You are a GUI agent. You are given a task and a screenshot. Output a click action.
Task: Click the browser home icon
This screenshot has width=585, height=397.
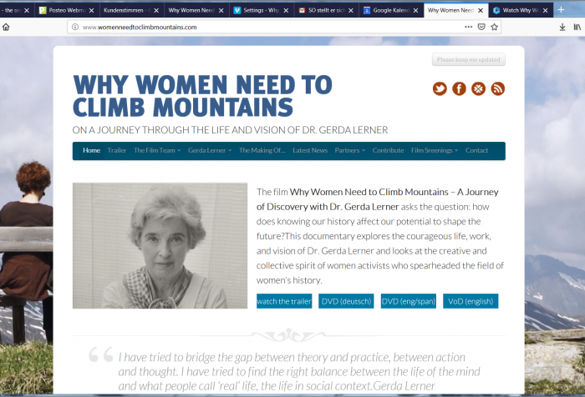[6, 27]
